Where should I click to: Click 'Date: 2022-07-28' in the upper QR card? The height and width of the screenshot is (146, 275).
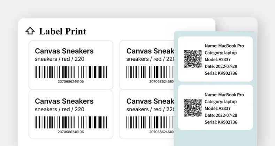221,66
